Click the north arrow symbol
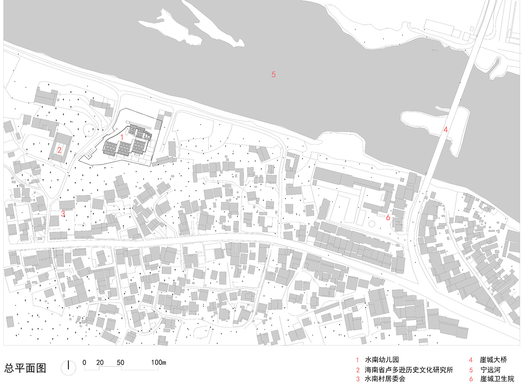 (68, 368)
